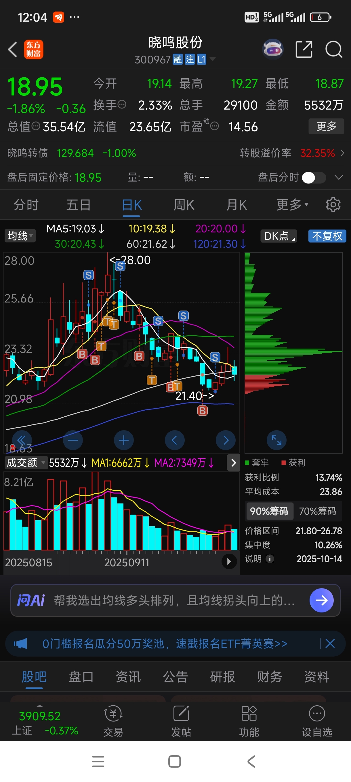This screenshot has height=782, width=351.
Task: Tap the 20250911 date marker on timeline
Action: click(x=127, y=562)
